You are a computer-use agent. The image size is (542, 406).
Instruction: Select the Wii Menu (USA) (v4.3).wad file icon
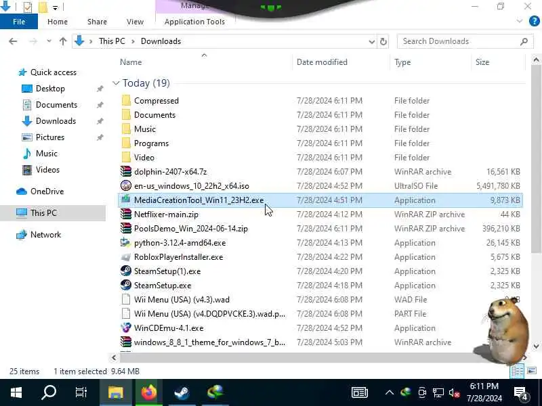(126, 299)
